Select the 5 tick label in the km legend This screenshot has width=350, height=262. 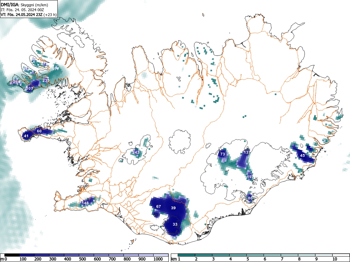pos(248,259)
